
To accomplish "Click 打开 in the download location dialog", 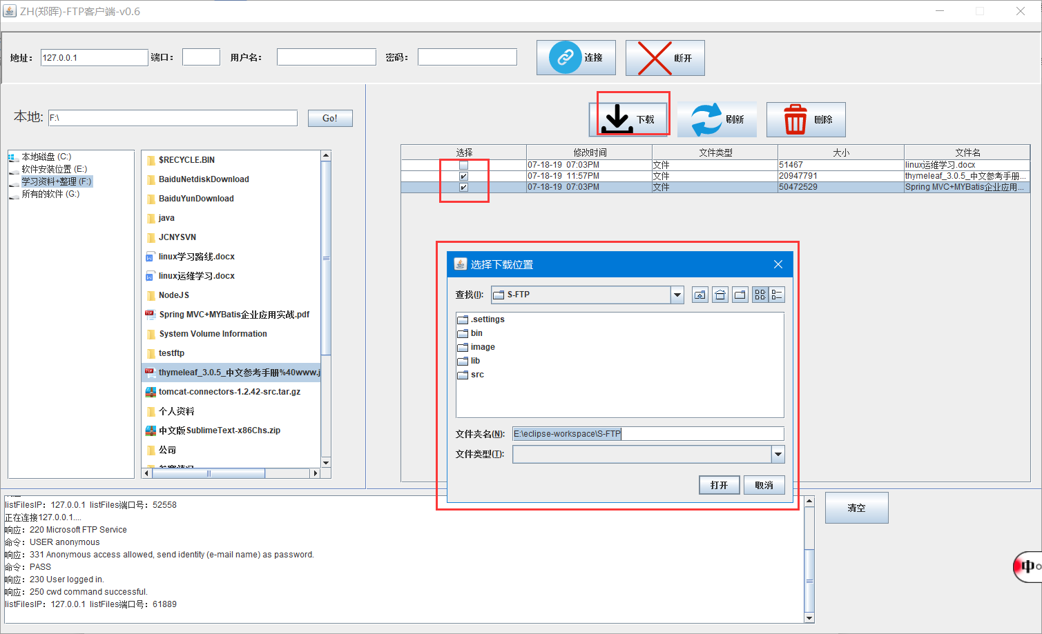I will click(x=719, y=485).
